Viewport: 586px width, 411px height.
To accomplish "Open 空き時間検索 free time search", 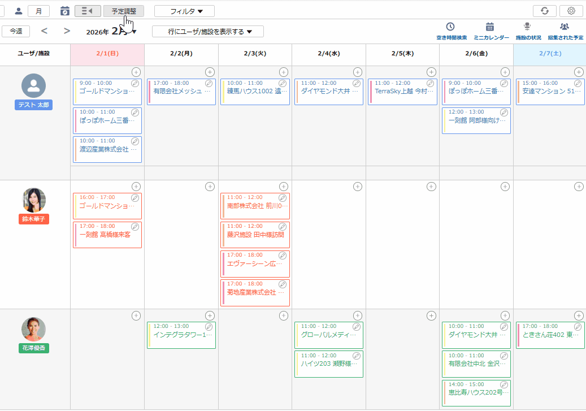I will coord(451,31).
